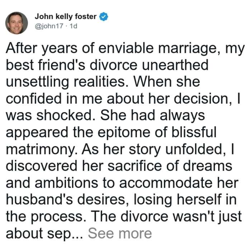The image size is (251, 251).
Task: Click the @john17 handle
Action: (49, 26)
